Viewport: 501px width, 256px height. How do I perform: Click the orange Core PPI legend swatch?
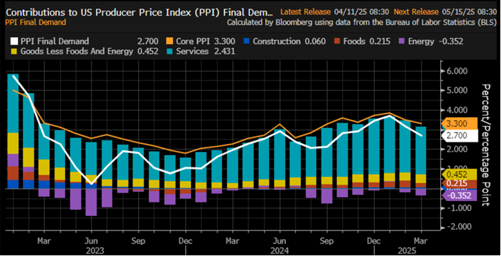pos(169,41)
